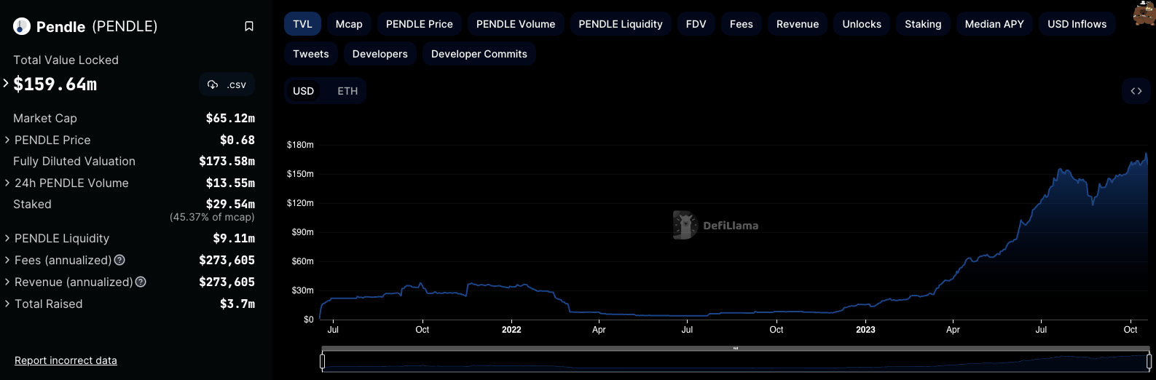Click the Market Cap value $65.12m

coord(230,118)
